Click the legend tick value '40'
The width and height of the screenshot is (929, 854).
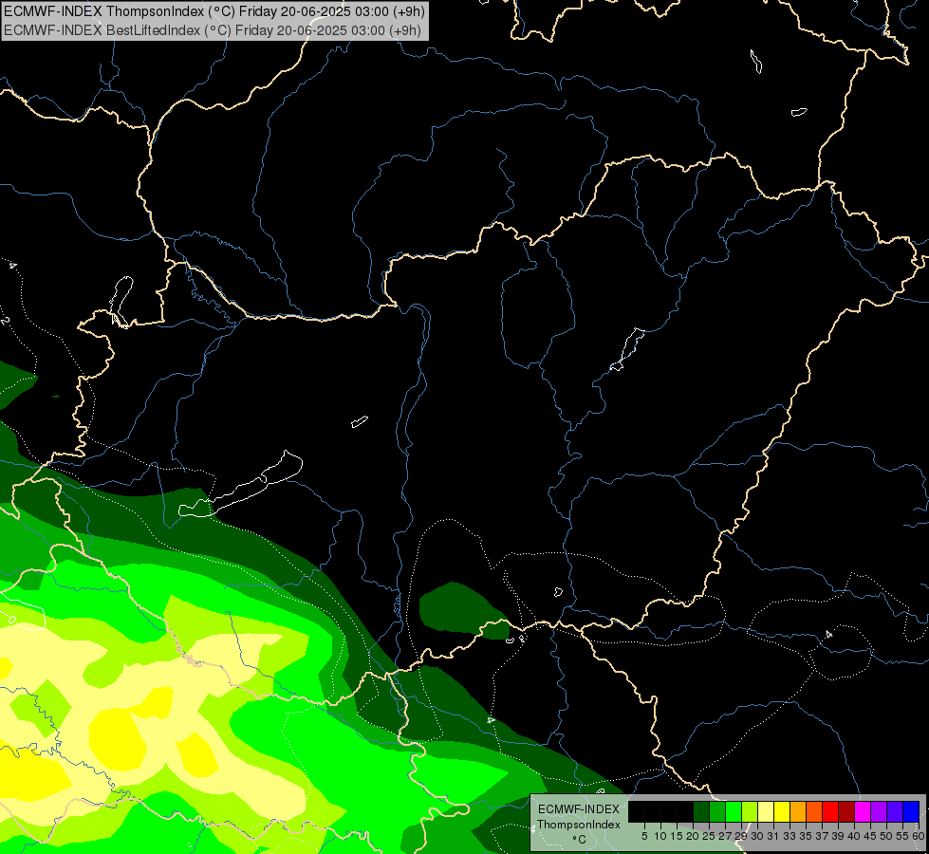(x=854, y=836)
